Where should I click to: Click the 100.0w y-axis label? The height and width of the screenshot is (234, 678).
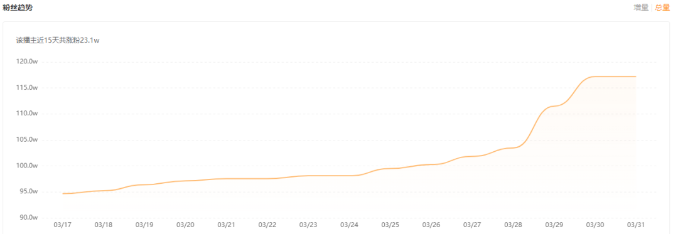(28, 166)
